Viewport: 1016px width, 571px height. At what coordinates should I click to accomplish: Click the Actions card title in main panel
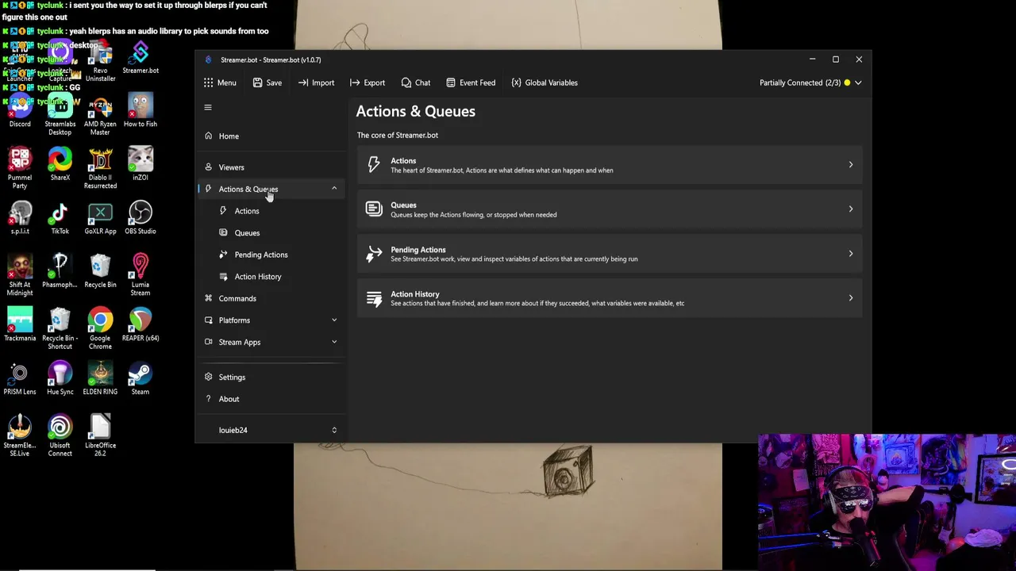(x=403, y=161)
